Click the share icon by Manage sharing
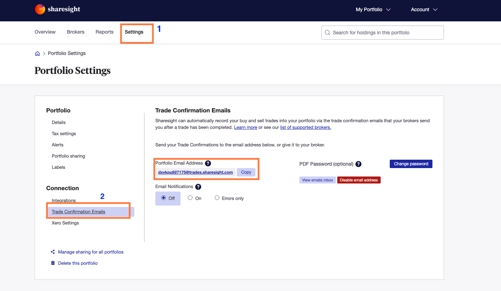This screenshot has width=501, height=291. point(53,252)
